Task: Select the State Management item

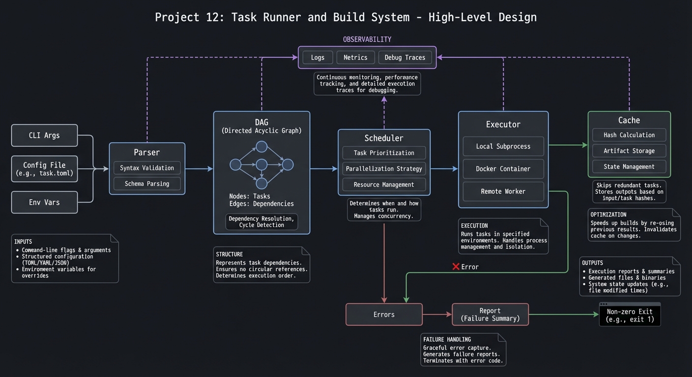Action: (x=629, y=166)
